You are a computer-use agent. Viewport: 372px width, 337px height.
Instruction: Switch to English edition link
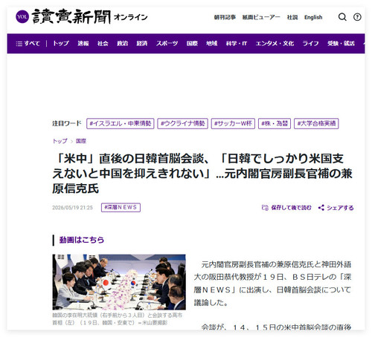[x=313, y=17]
